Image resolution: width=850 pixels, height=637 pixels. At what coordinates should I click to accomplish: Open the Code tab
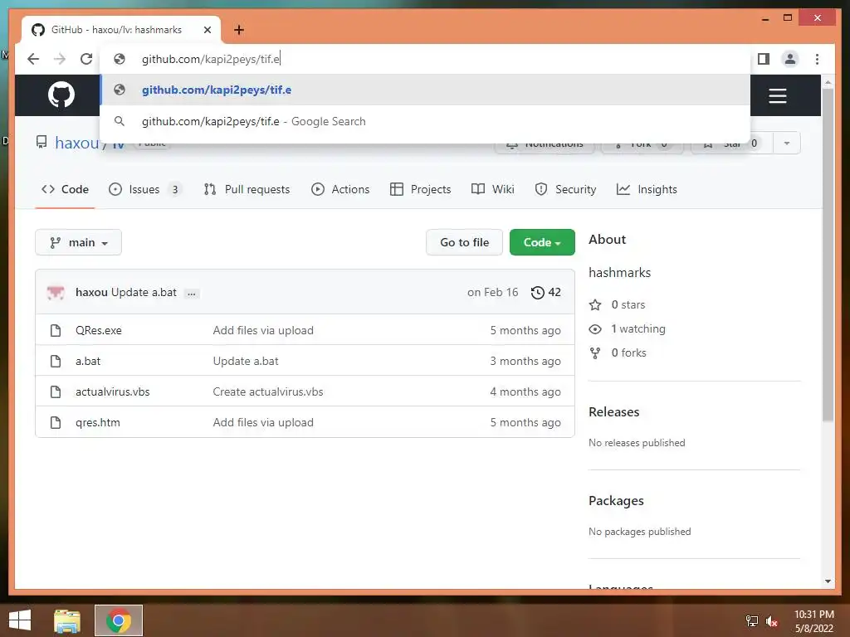click(x=65, y=189)
